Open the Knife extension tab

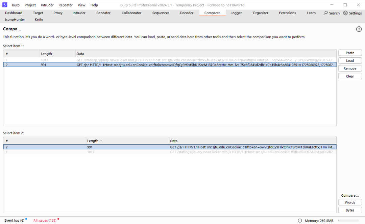point(39,20)
